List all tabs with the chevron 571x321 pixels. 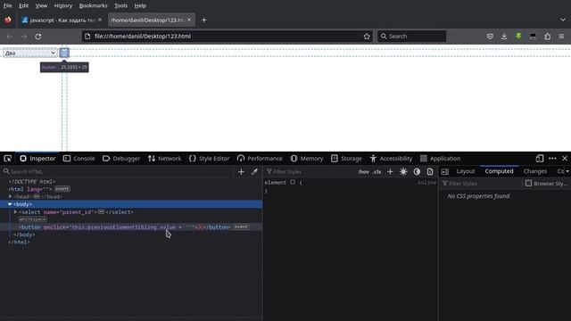[563, 20]
